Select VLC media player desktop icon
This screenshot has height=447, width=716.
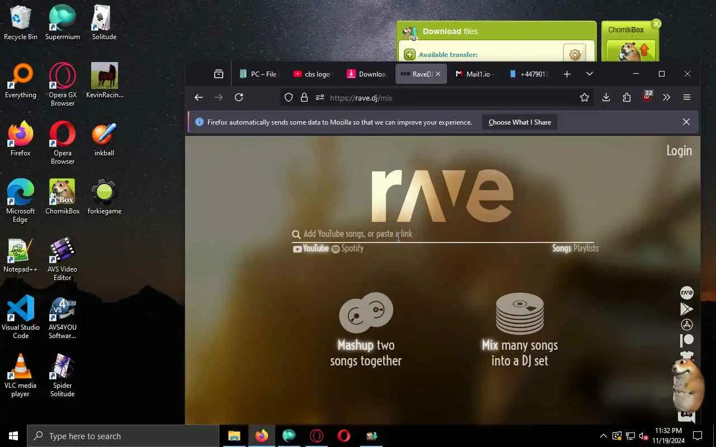click(20, 376)
